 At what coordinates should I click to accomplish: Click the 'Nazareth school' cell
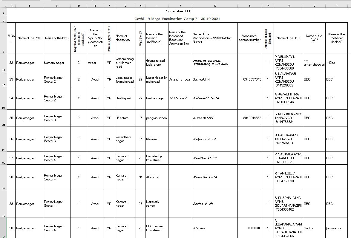point(157,204)
